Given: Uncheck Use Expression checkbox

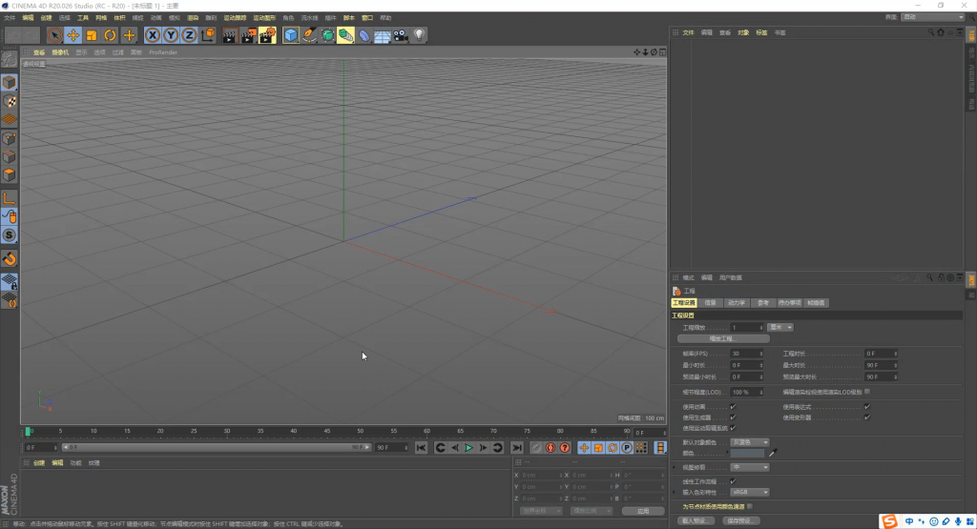Looking at the screenshot, I should pos(866,406).
